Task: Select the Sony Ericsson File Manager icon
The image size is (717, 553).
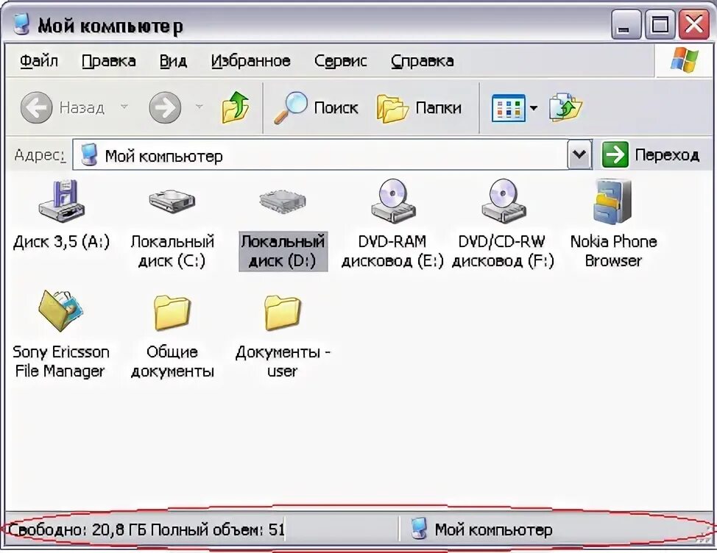Action: click(61, 311)
